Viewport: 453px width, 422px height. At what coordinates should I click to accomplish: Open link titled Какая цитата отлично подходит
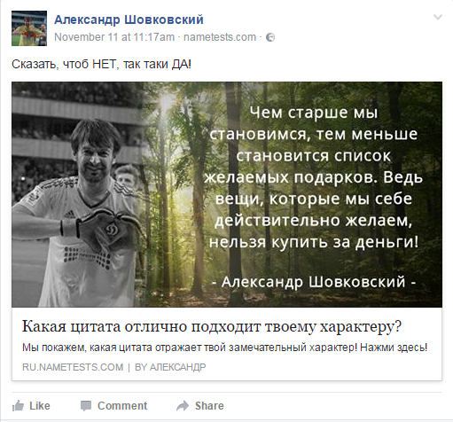(212, 326)
